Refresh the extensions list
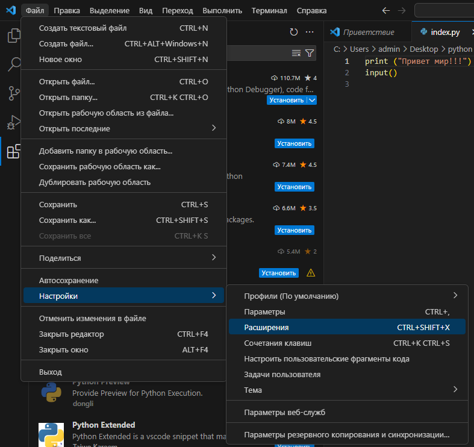This screenshot has height=447, width=474. click(293, 32)
